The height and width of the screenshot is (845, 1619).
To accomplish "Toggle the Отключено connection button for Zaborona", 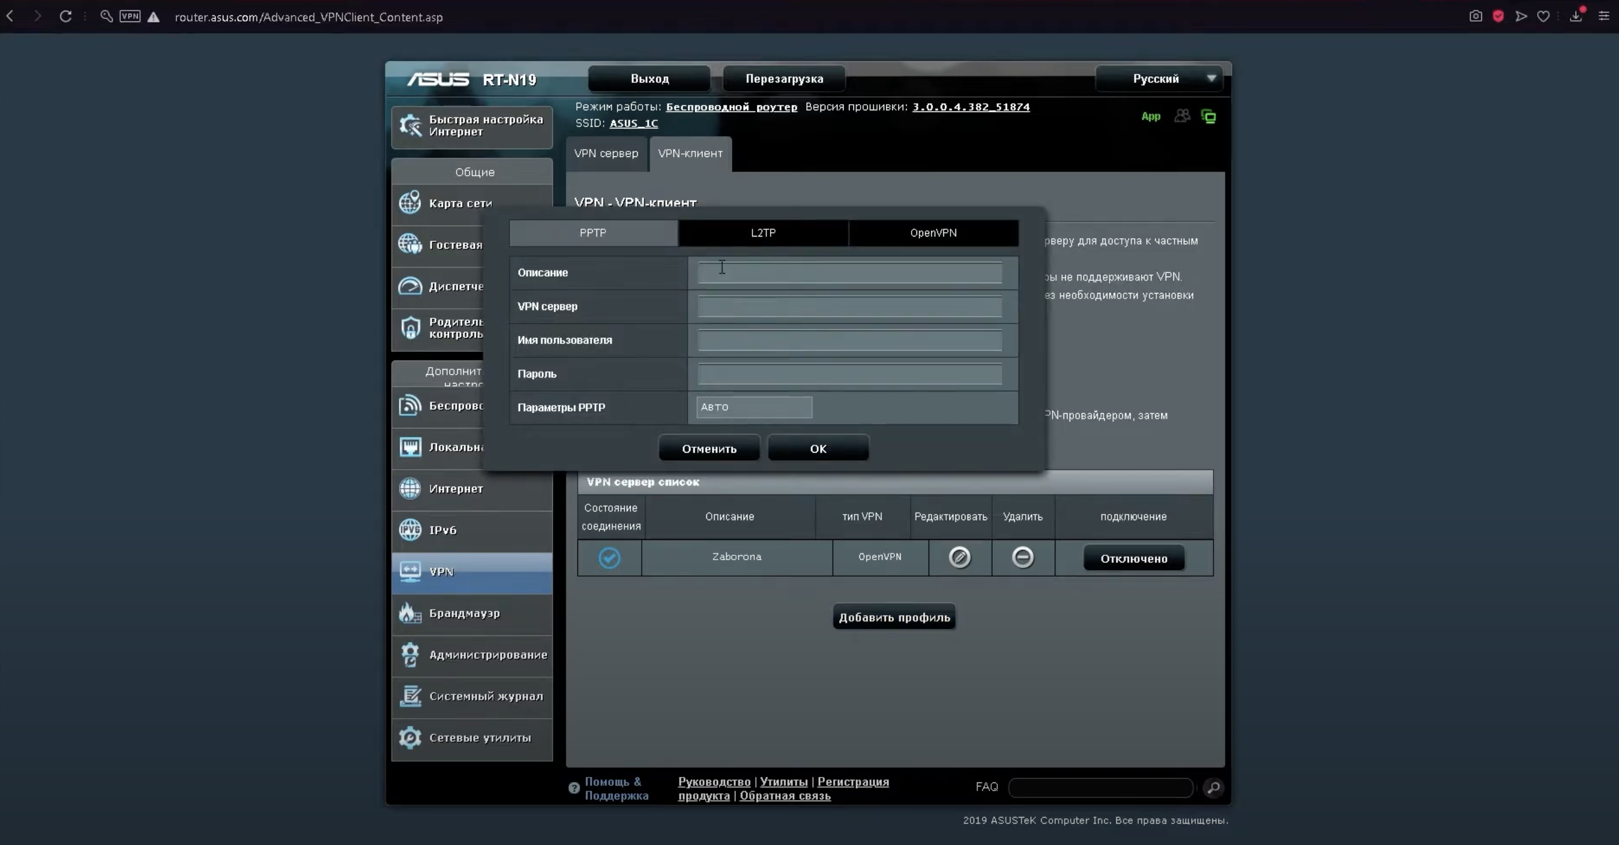I will coord(1133,558).
